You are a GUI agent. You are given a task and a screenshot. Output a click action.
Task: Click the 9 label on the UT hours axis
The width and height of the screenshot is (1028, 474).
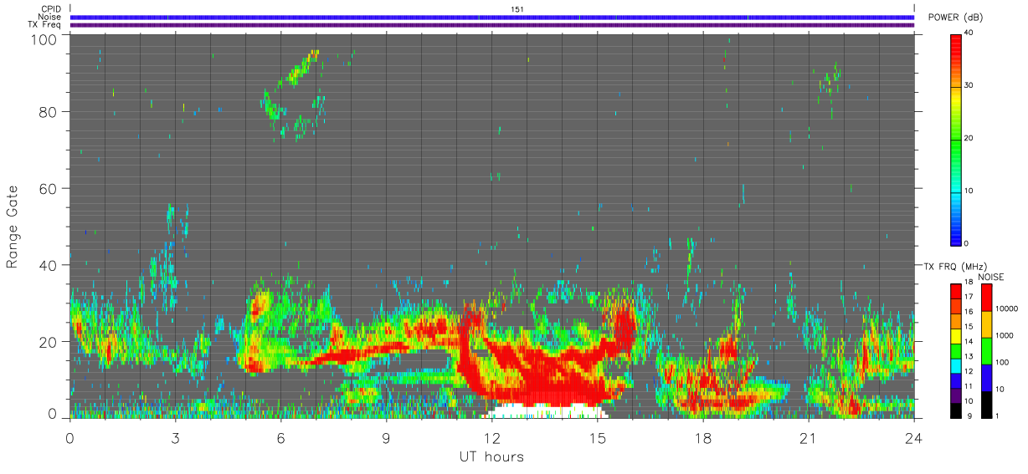click(x=387, y=438)
